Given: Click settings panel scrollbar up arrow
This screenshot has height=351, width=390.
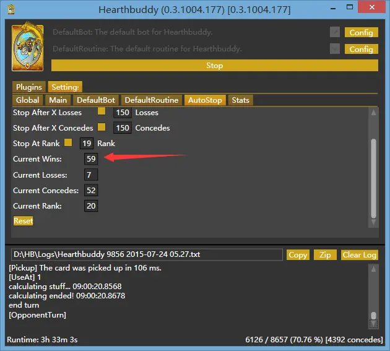Looking at the screenshot, I should (x=373, y=113).
